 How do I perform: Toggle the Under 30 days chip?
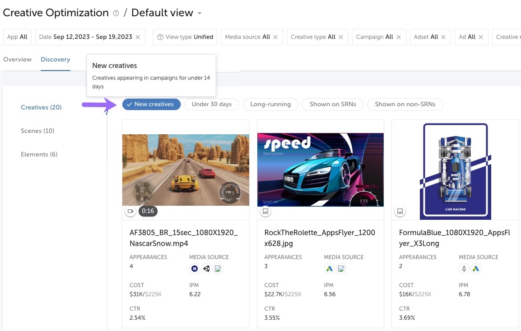coord(212,104)
